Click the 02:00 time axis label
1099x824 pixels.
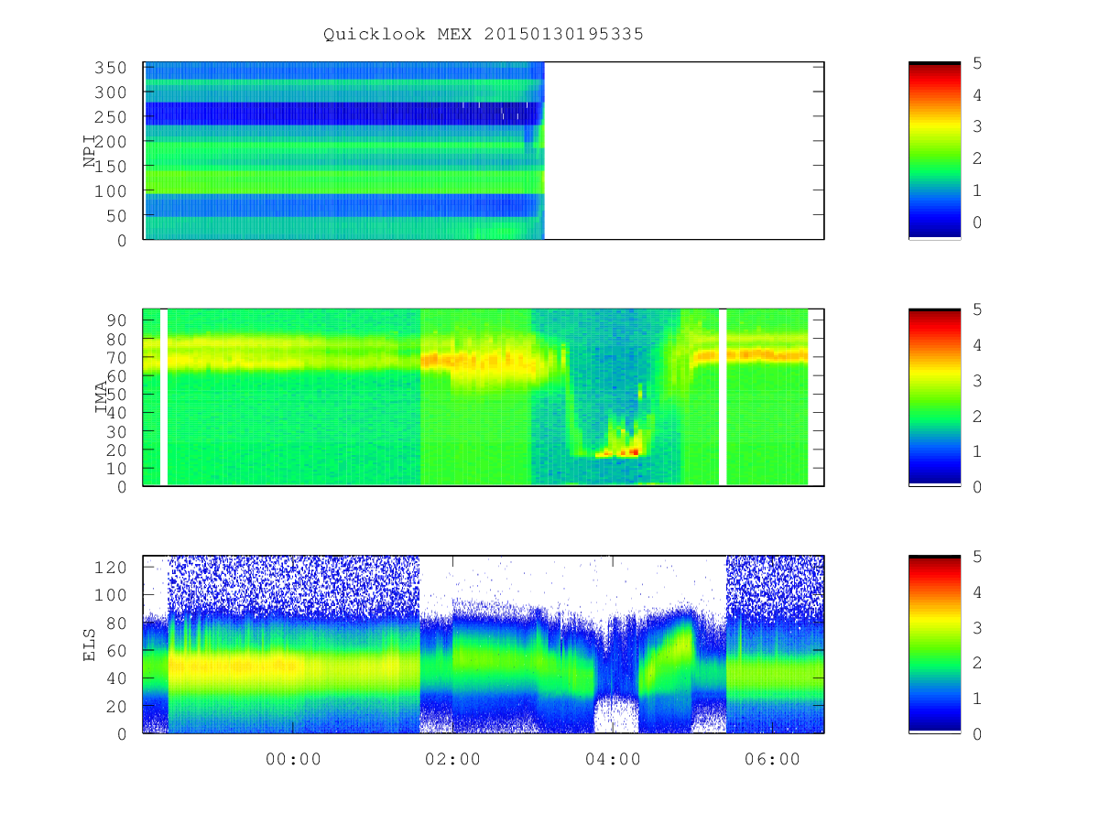[452, 759]
